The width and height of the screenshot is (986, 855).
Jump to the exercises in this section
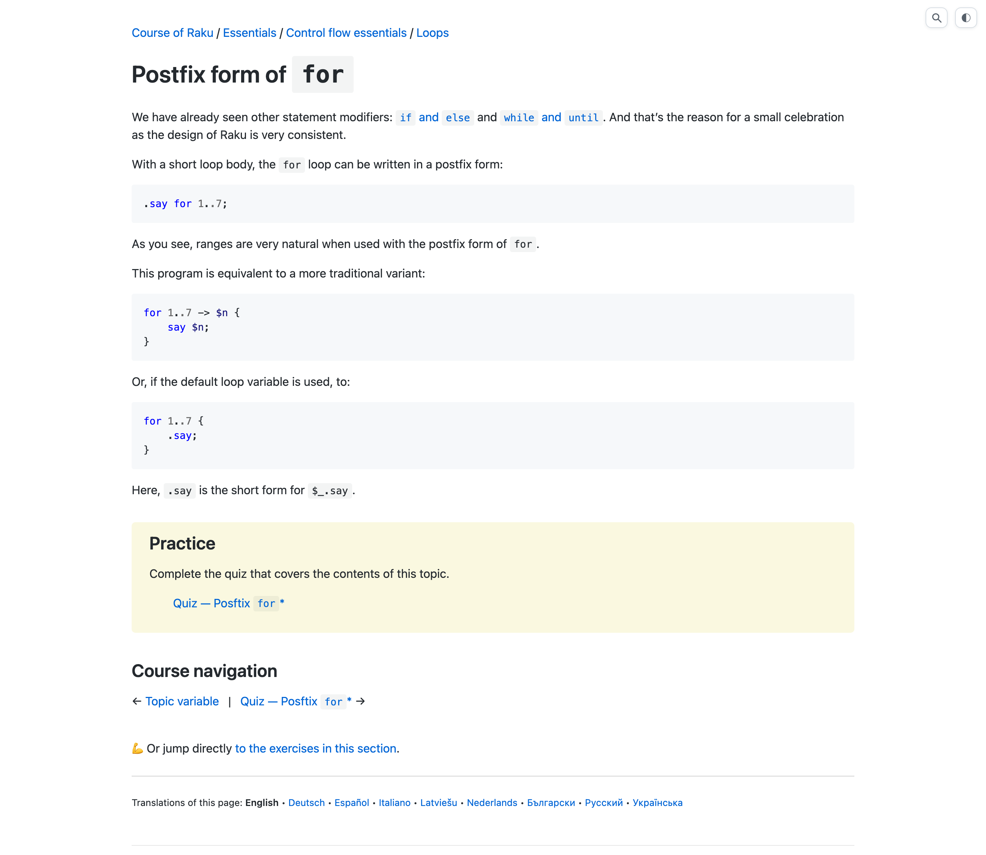click(x=316, y=748)
